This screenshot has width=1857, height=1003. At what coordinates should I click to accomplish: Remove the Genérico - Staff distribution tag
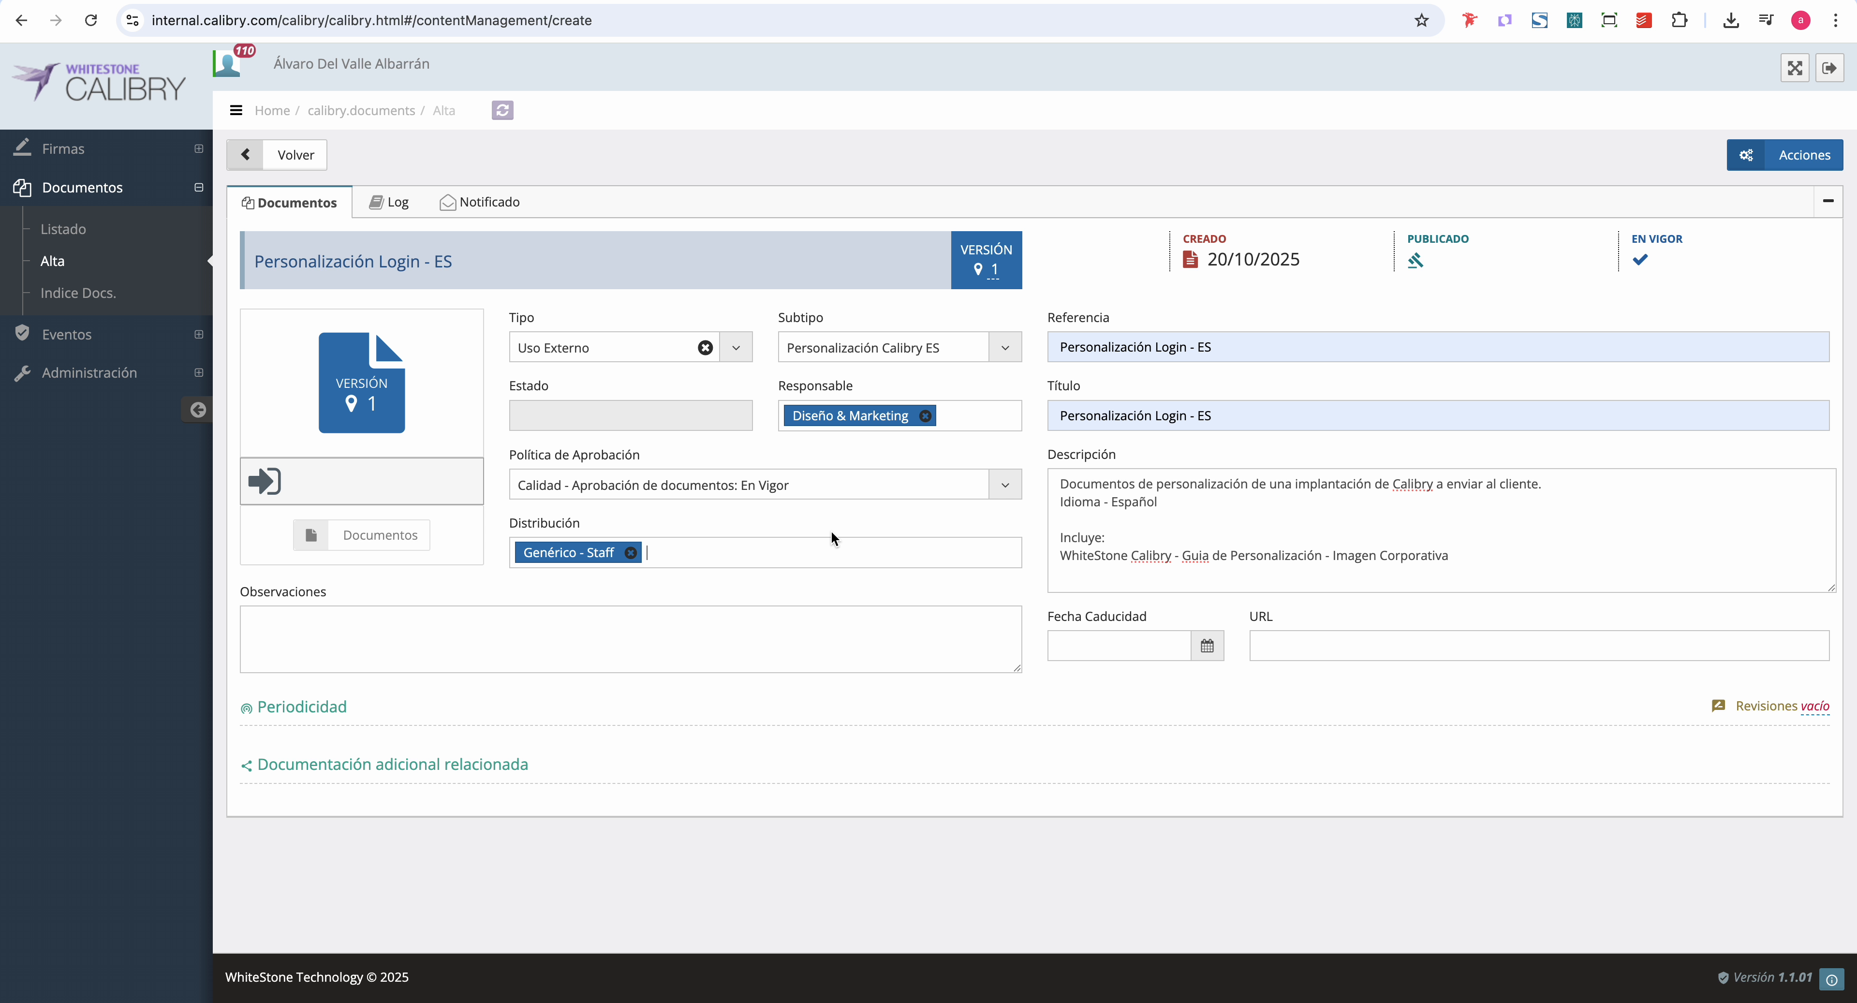pos(630,552)
